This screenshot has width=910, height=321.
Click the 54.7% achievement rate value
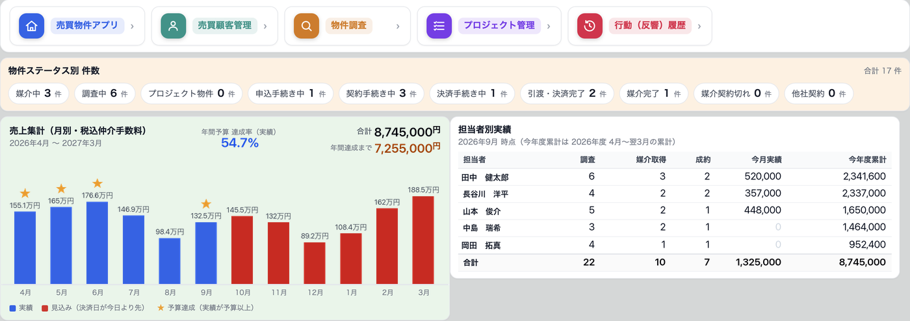click(x=240, y=143)
